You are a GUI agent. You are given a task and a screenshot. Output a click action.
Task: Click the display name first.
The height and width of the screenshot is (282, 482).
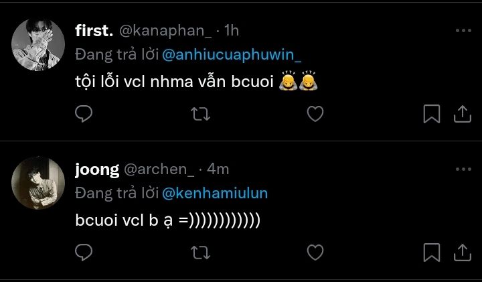94,31
